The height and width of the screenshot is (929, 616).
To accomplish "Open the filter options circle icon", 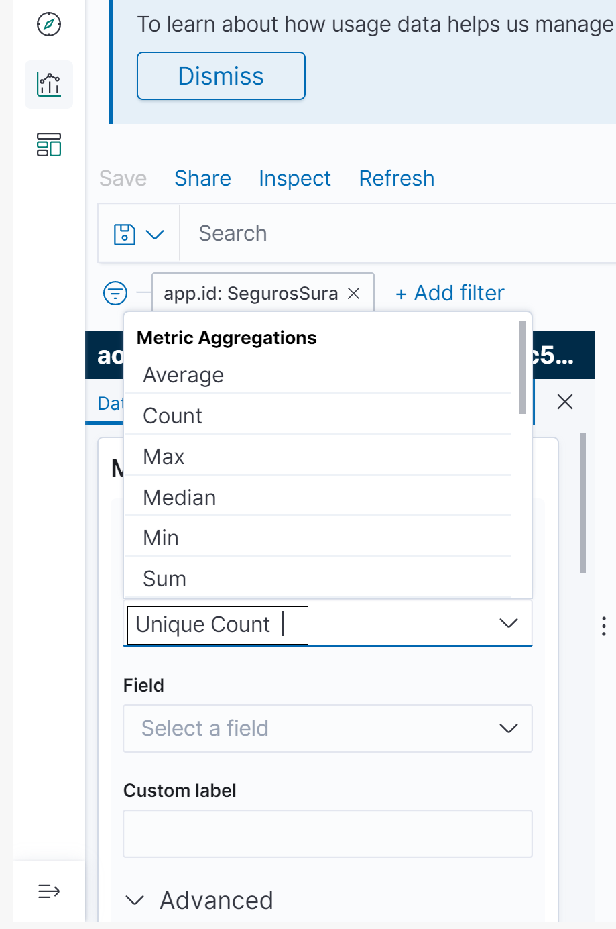I will pos(115,293).
